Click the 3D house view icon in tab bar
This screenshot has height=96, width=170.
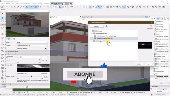coord(147,17)
